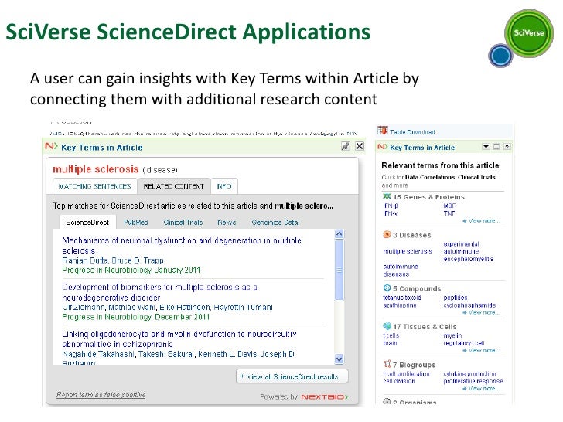The height and width of the screenshot is (422, 563).
Task: Select the MBP gene term
Action: [450, 206]
